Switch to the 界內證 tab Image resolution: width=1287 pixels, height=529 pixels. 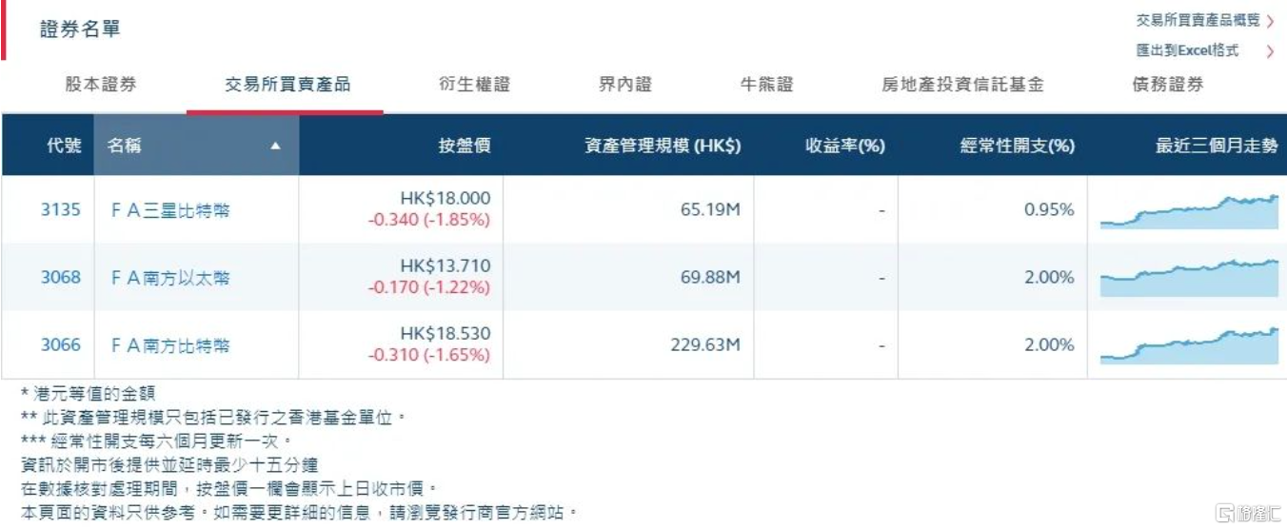[x=625, y=85]
